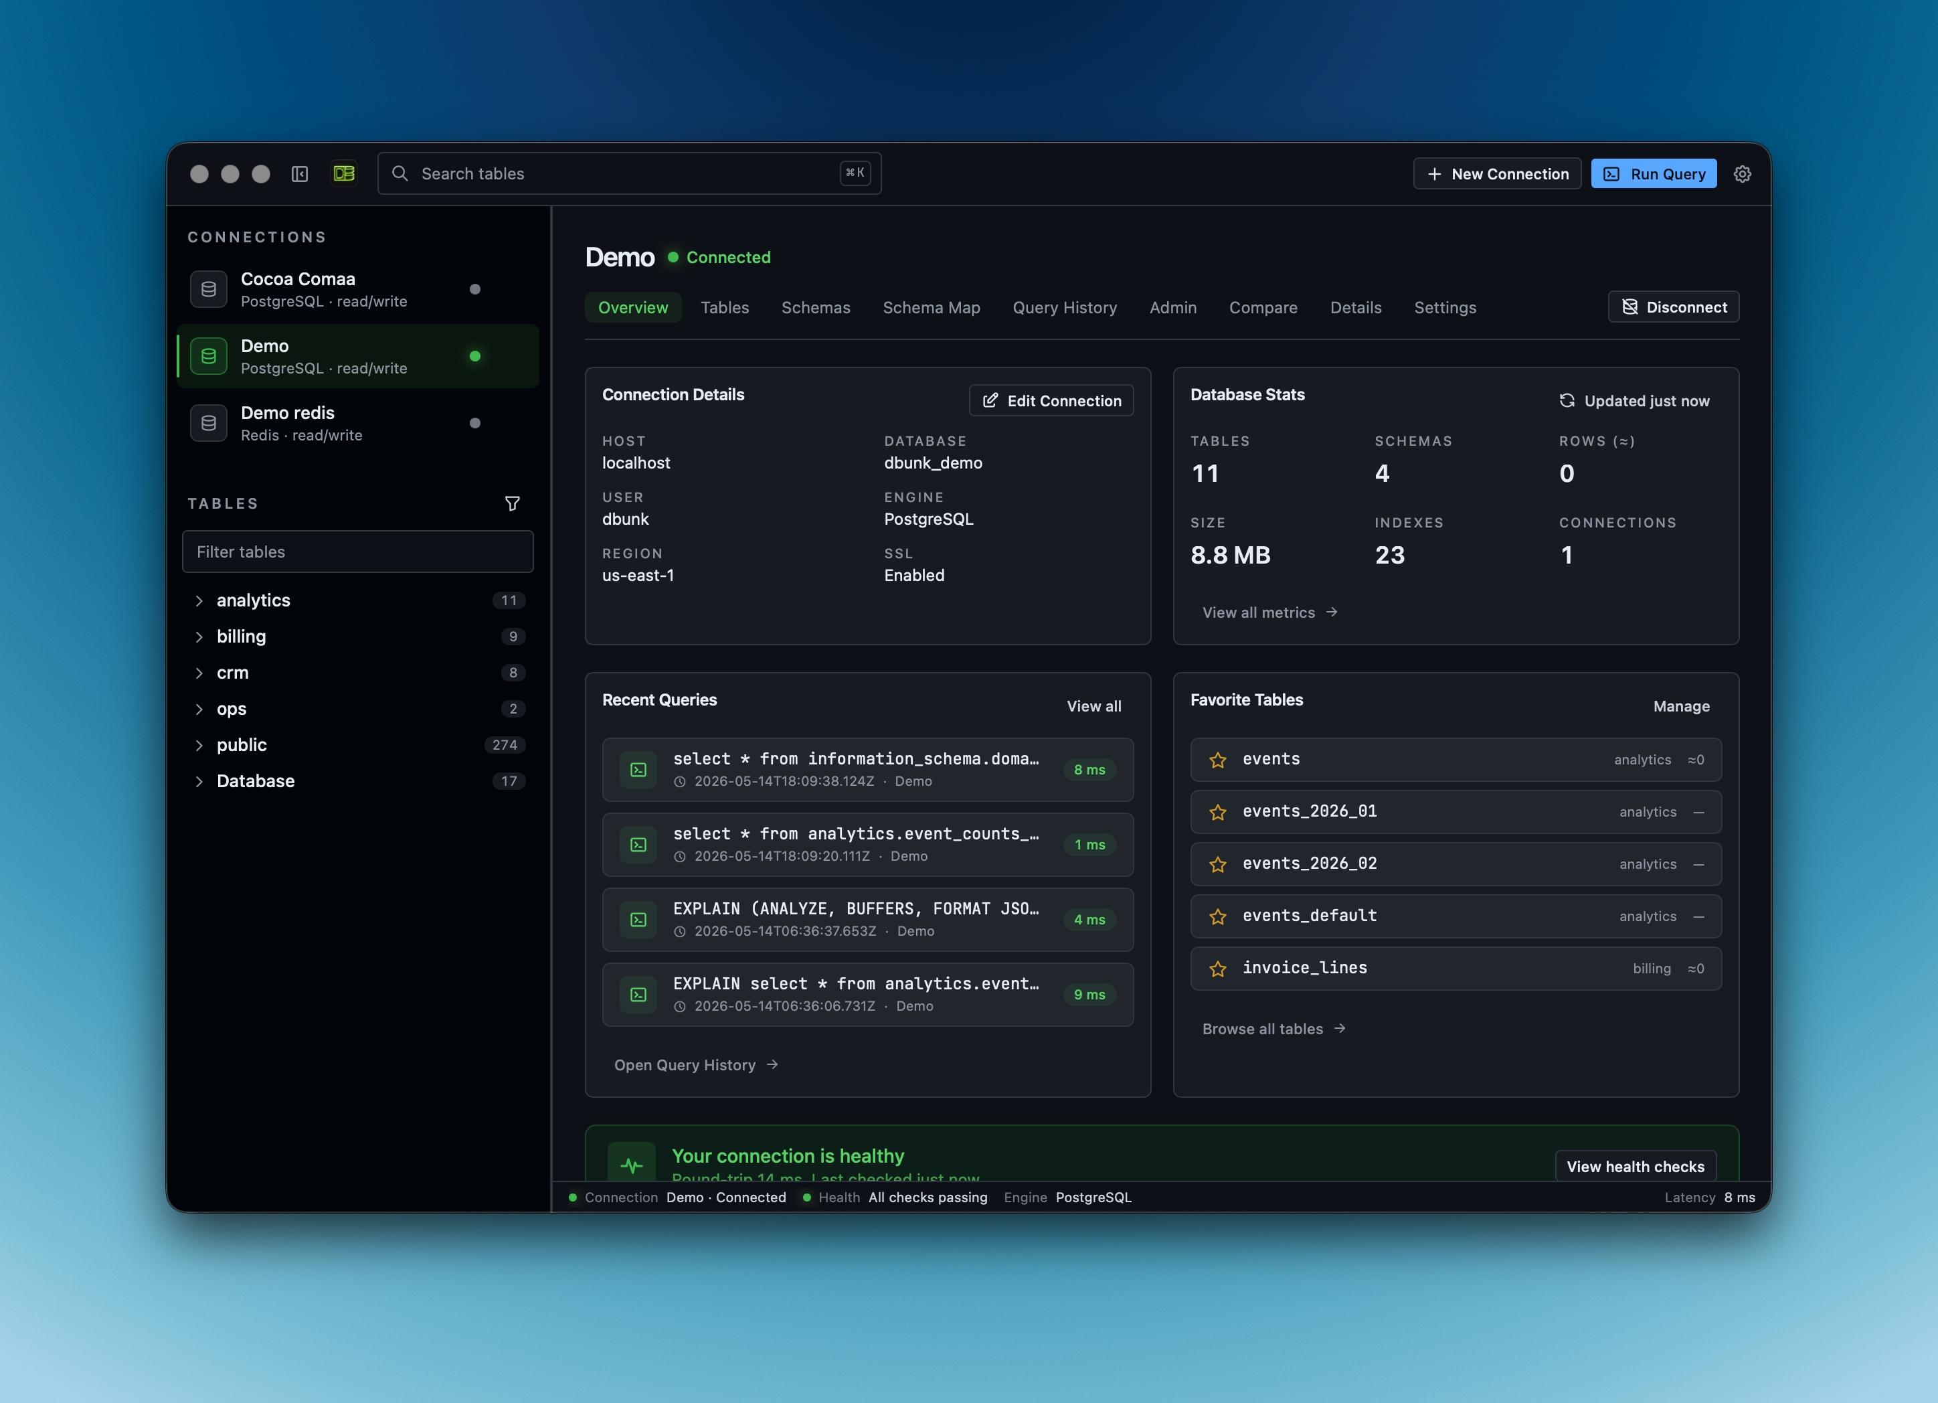Click terminal icon of EXPLAIN ANALYZE query
The width and height of the screenshot is (1938, 1403).
638,919
